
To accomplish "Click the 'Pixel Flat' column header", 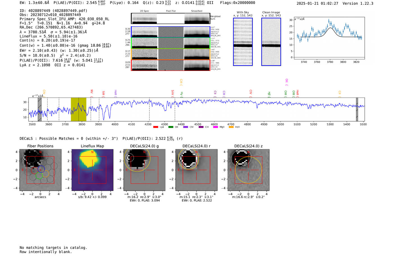I will point(171,11).
